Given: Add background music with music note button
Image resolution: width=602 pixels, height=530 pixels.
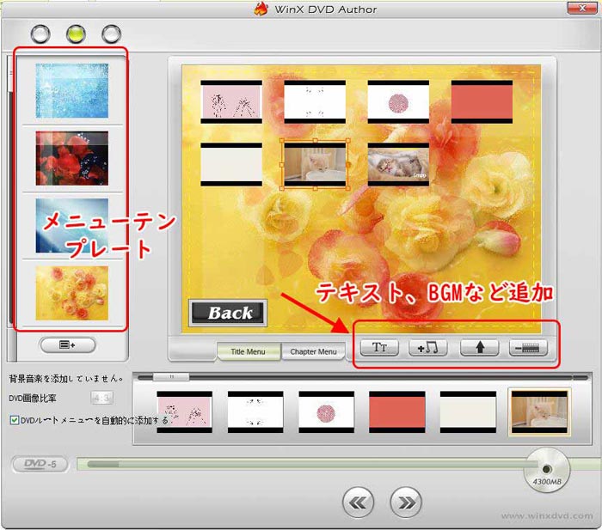Looking at the screenshot, I should coord(427,348).
